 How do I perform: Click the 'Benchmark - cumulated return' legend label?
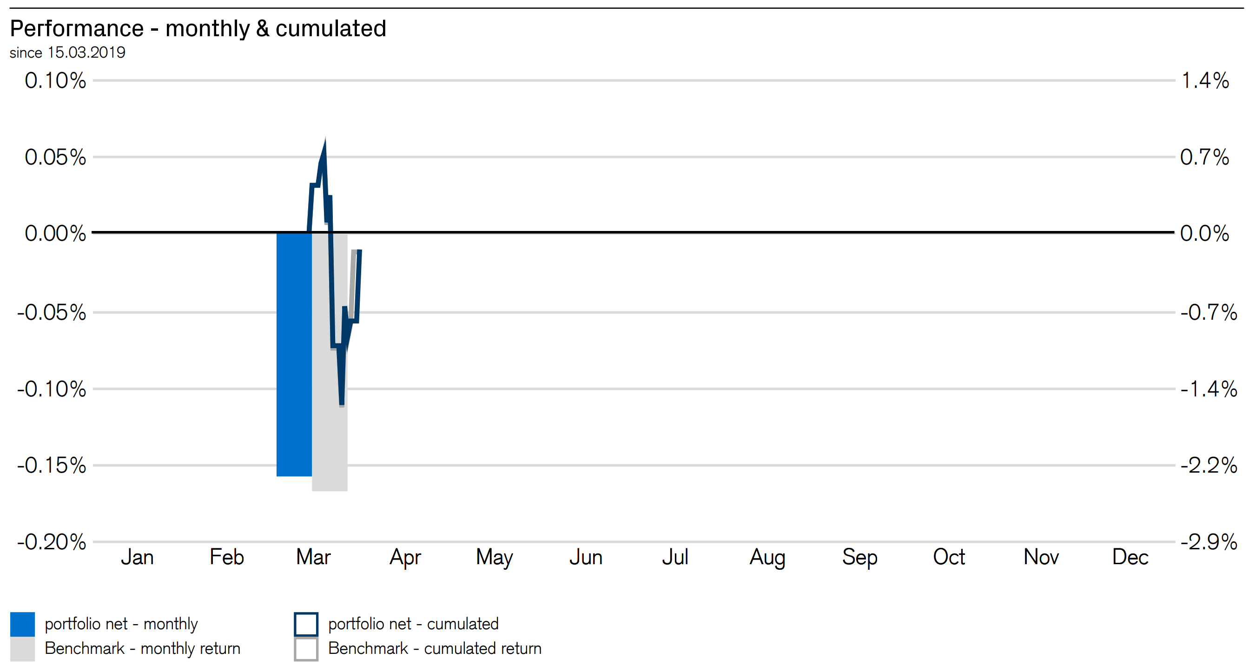coord(435,649)
